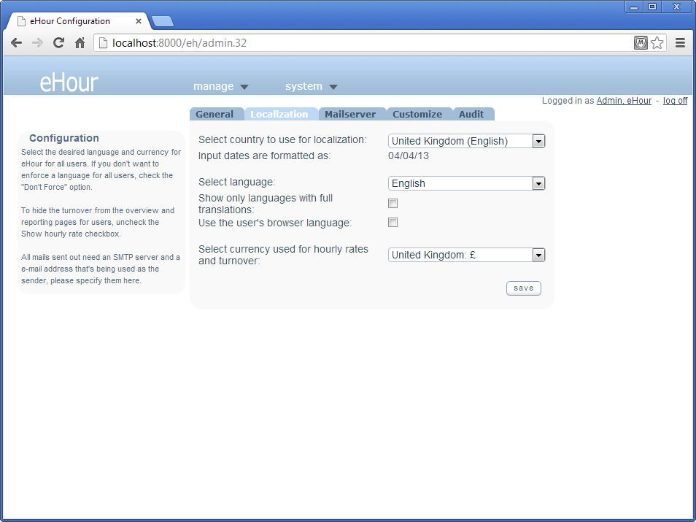Open the country for localization dropdown
The width and height of the screenshot is (696, 522).
tap(466, 142)
